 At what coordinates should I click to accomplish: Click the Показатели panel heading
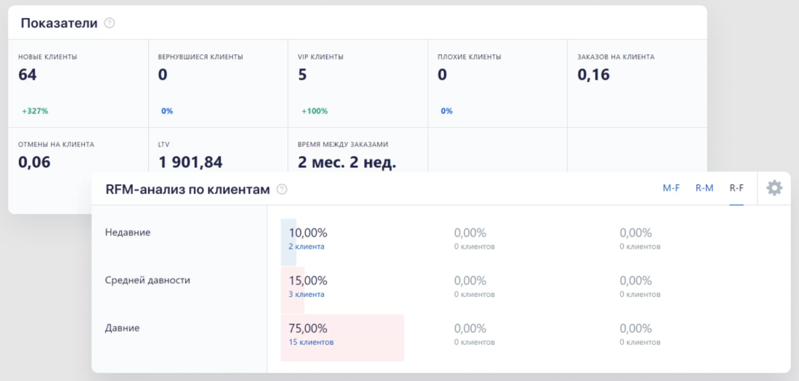click(x=59, y=23)
